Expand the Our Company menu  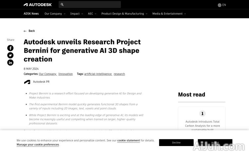tap(55, 14)
